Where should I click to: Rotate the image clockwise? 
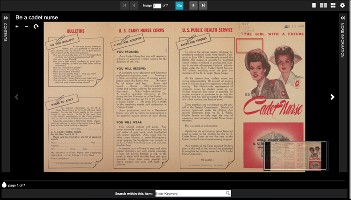click(x=36, y=27)
